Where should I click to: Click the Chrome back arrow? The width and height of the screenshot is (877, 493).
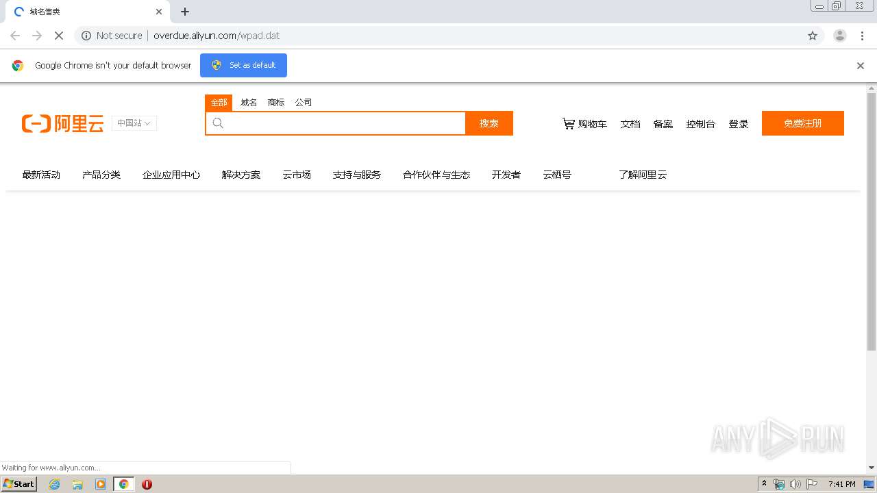pyautogui.click(x=15, y=36)
